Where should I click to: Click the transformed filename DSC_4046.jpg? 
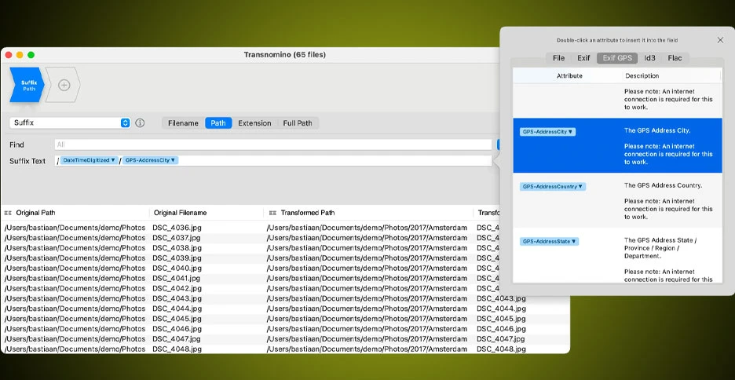click(501, 329)
